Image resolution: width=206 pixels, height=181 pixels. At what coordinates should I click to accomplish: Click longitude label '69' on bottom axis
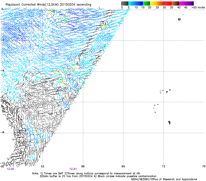[123, 167]
